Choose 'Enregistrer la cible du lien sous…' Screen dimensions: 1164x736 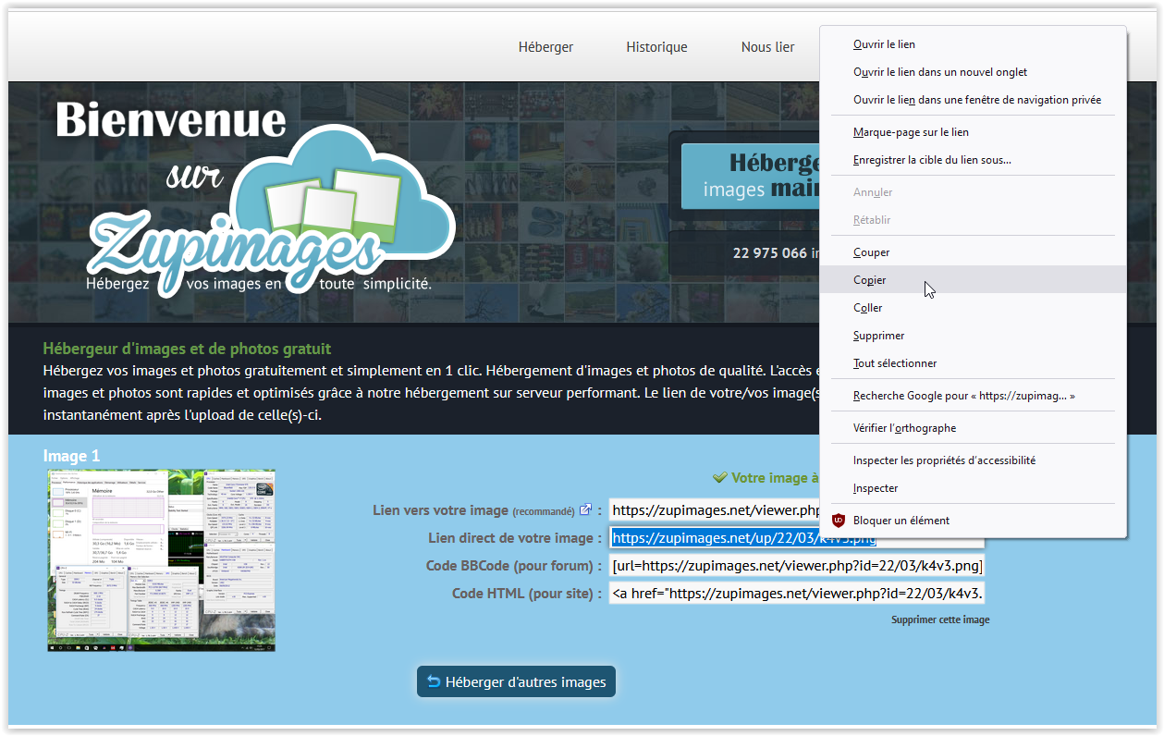point(973,160)
